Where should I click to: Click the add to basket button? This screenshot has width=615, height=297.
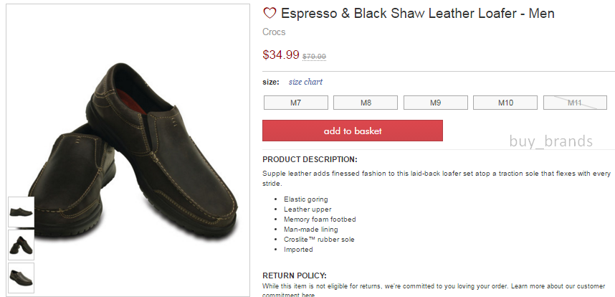(353, 131)
